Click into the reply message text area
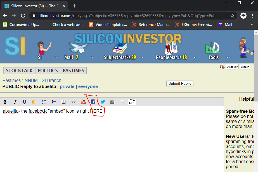This screenshot has width=258, height=172. (112, 139)
